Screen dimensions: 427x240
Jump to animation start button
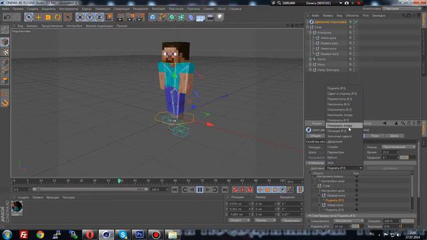pos(175,189)
